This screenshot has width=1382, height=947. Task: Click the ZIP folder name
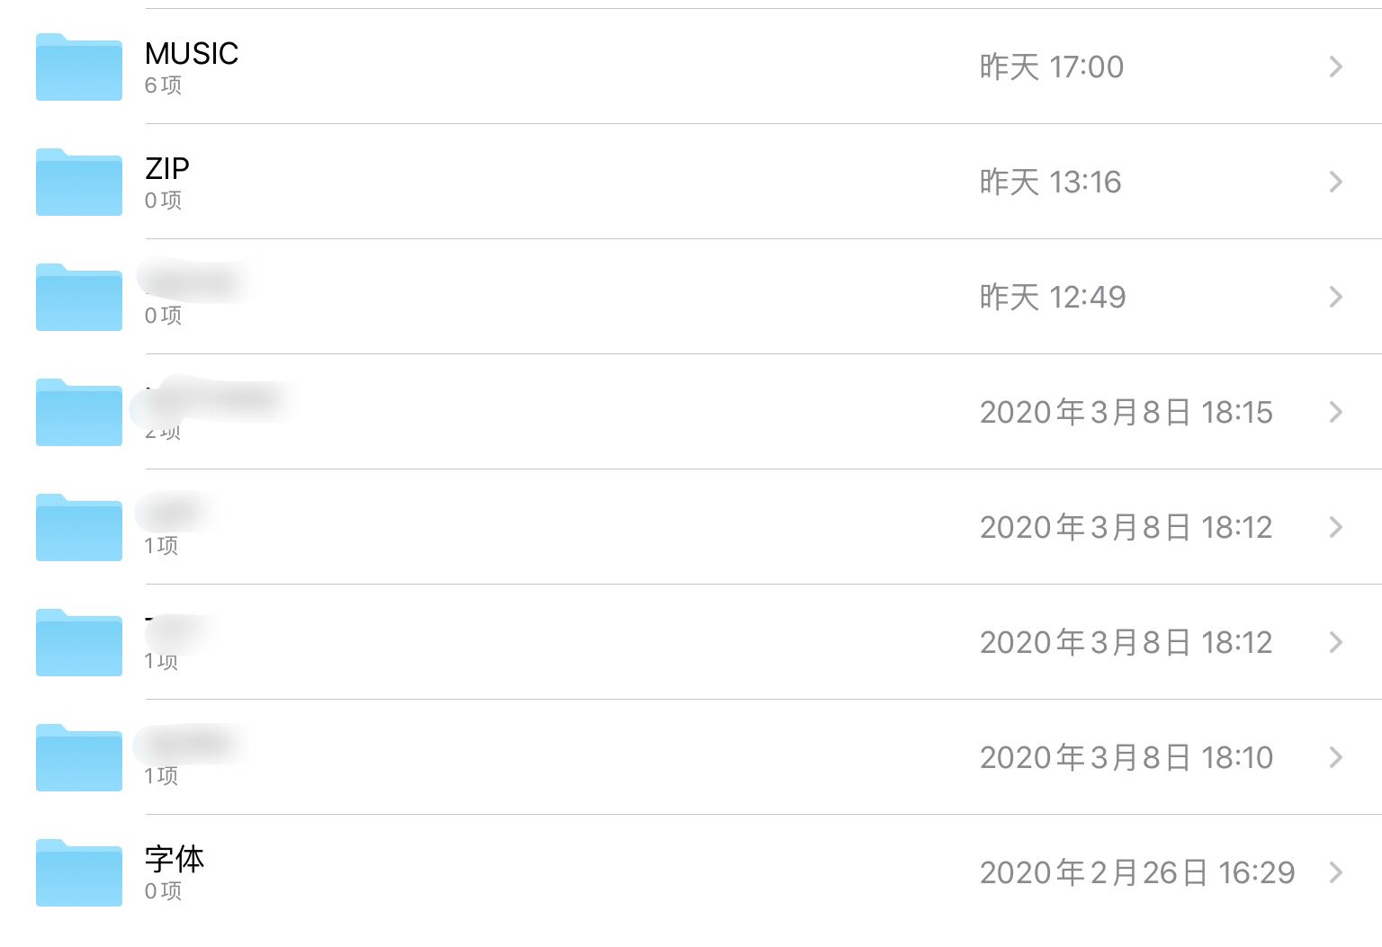[x=167, y=169]
